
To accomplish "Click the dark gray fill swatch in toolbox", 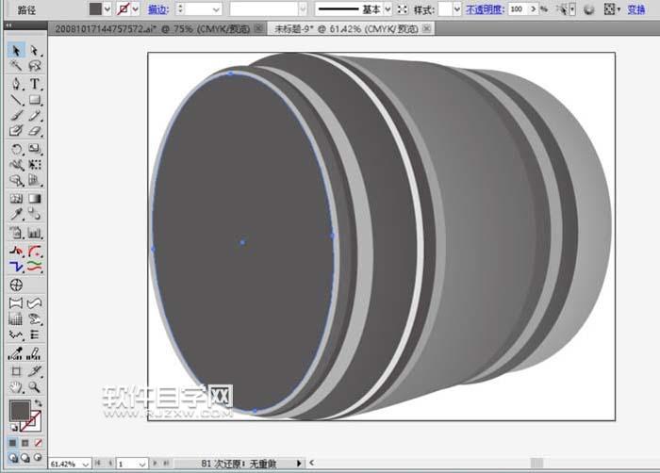I will coord(18,412).
